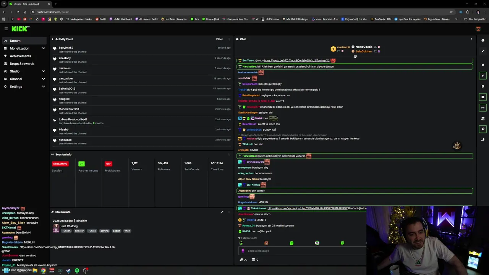The image size is (489, 275).
Task: Toggle the Multistream OFF indicator
Action: [x=108, y=163]
